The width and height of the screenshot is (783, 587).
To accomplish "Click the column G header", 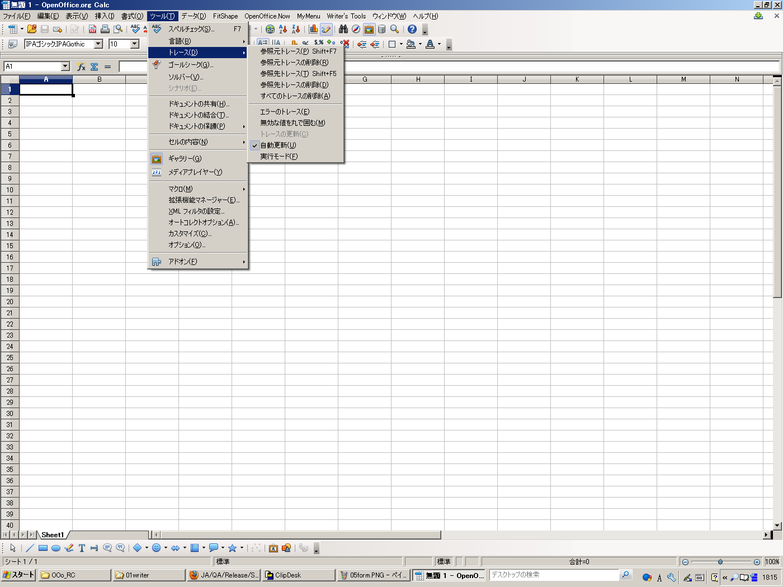I will pos(365,79).
